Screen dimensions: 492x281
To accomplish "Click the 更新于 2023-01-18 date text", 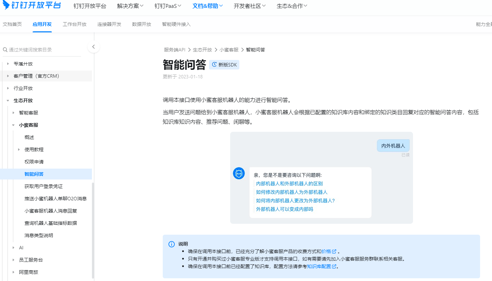I will point(183,77).
